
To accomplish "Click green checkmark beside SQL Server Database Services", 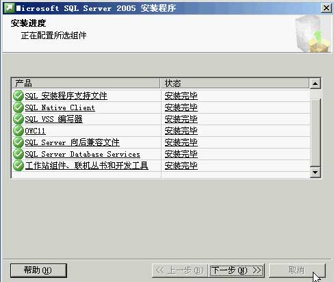I will (x=18, y=154).
